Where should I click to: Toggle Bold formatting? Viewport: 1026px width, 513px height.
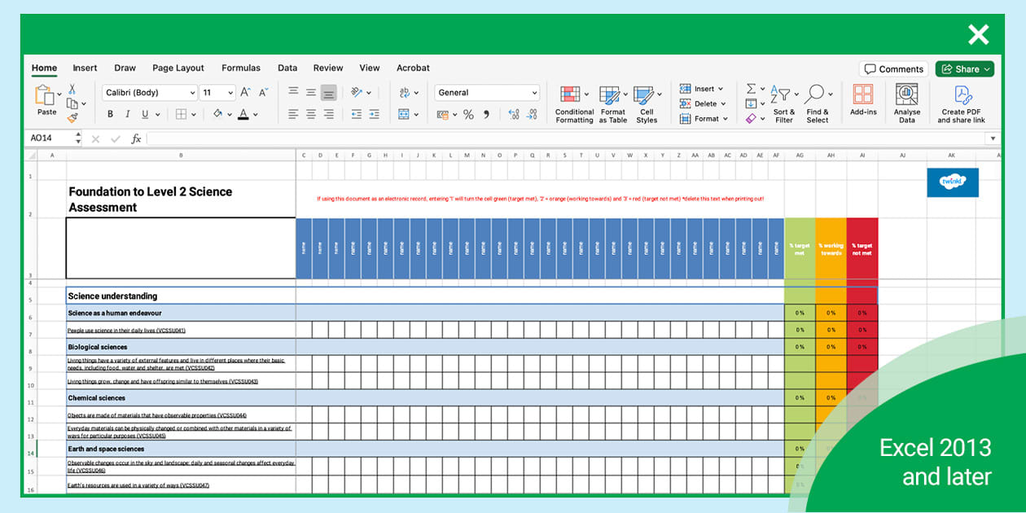coord(110,115)
